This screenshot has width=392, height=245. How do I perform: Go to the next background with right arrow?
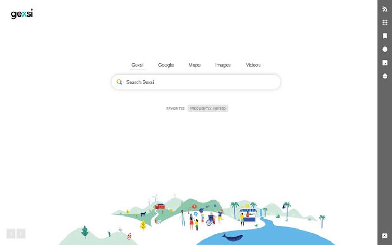21,234
